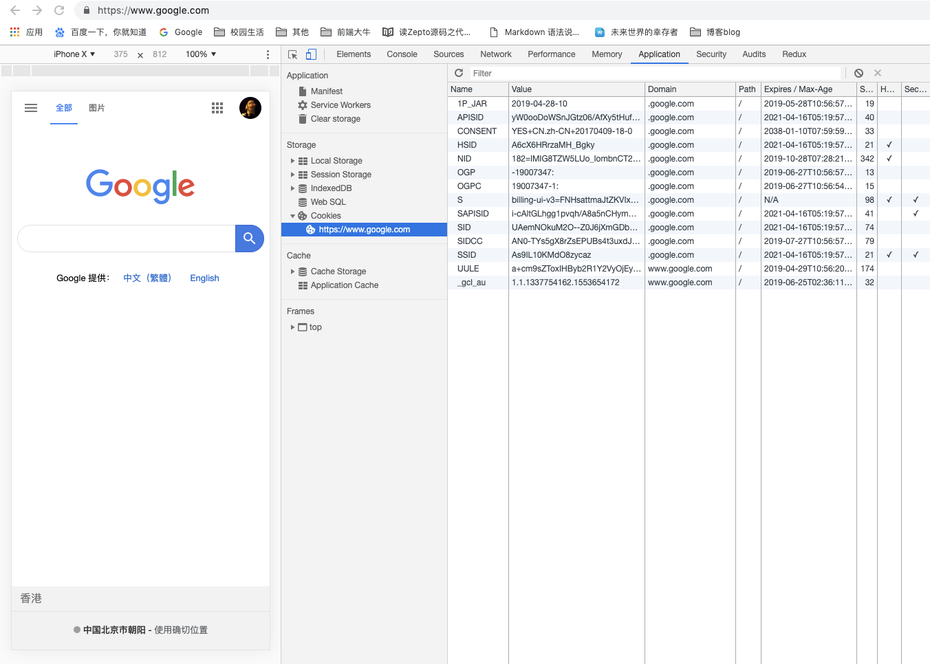Click the browser address bar URL
Viewport: 930px width, 664px height.
(x=153, y=10)
